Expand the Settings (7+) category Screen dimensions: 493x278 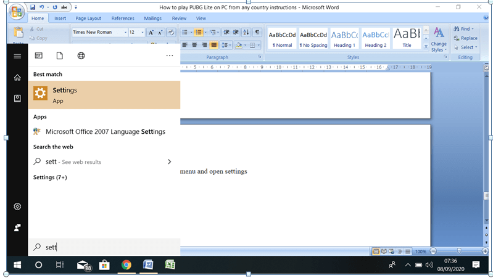50,177
